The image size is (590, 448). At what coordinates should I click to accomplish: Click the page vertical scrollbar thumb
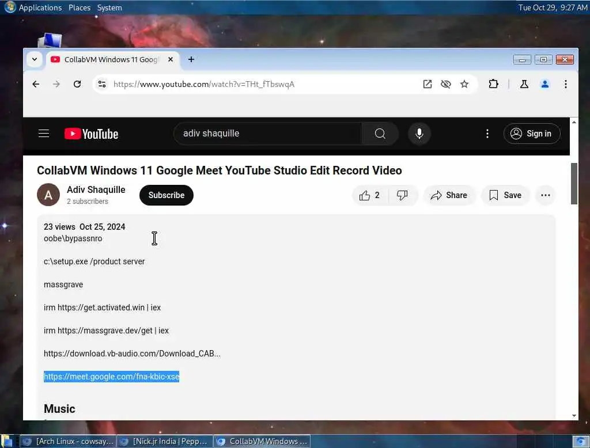[574, 184]
